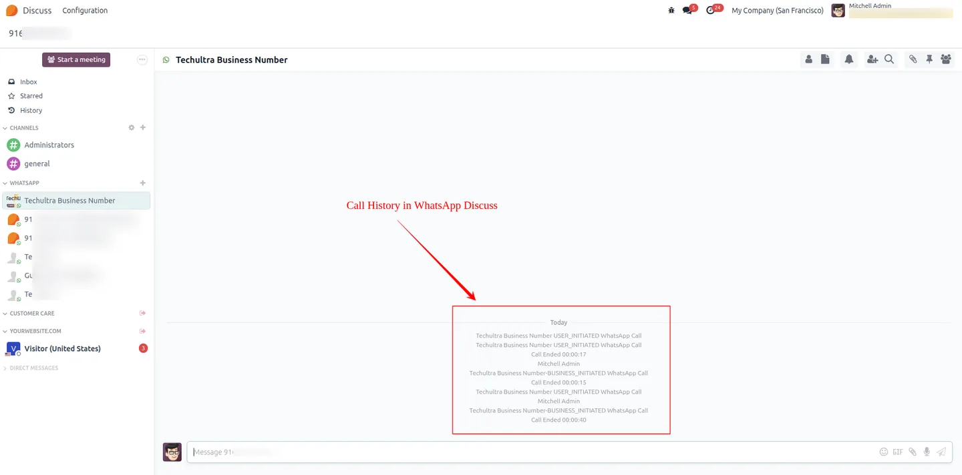Image resolution: width=962 pixels, height=475 pixels.
Task: Click the WhatsApp icon beside the thread title
Action: tap(166, 60)
